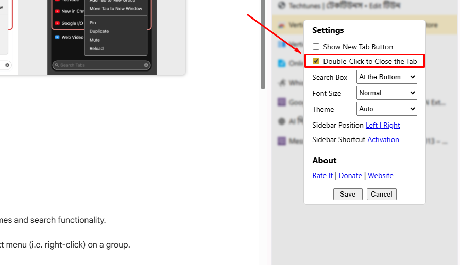Click the About heading text
This screenshot has height=265, width=460.
tap(325, 161)
